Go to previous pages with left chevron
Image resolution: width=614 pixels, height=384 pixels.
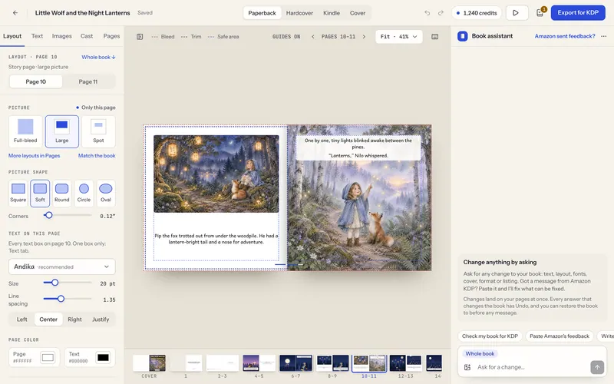[313, 37]
